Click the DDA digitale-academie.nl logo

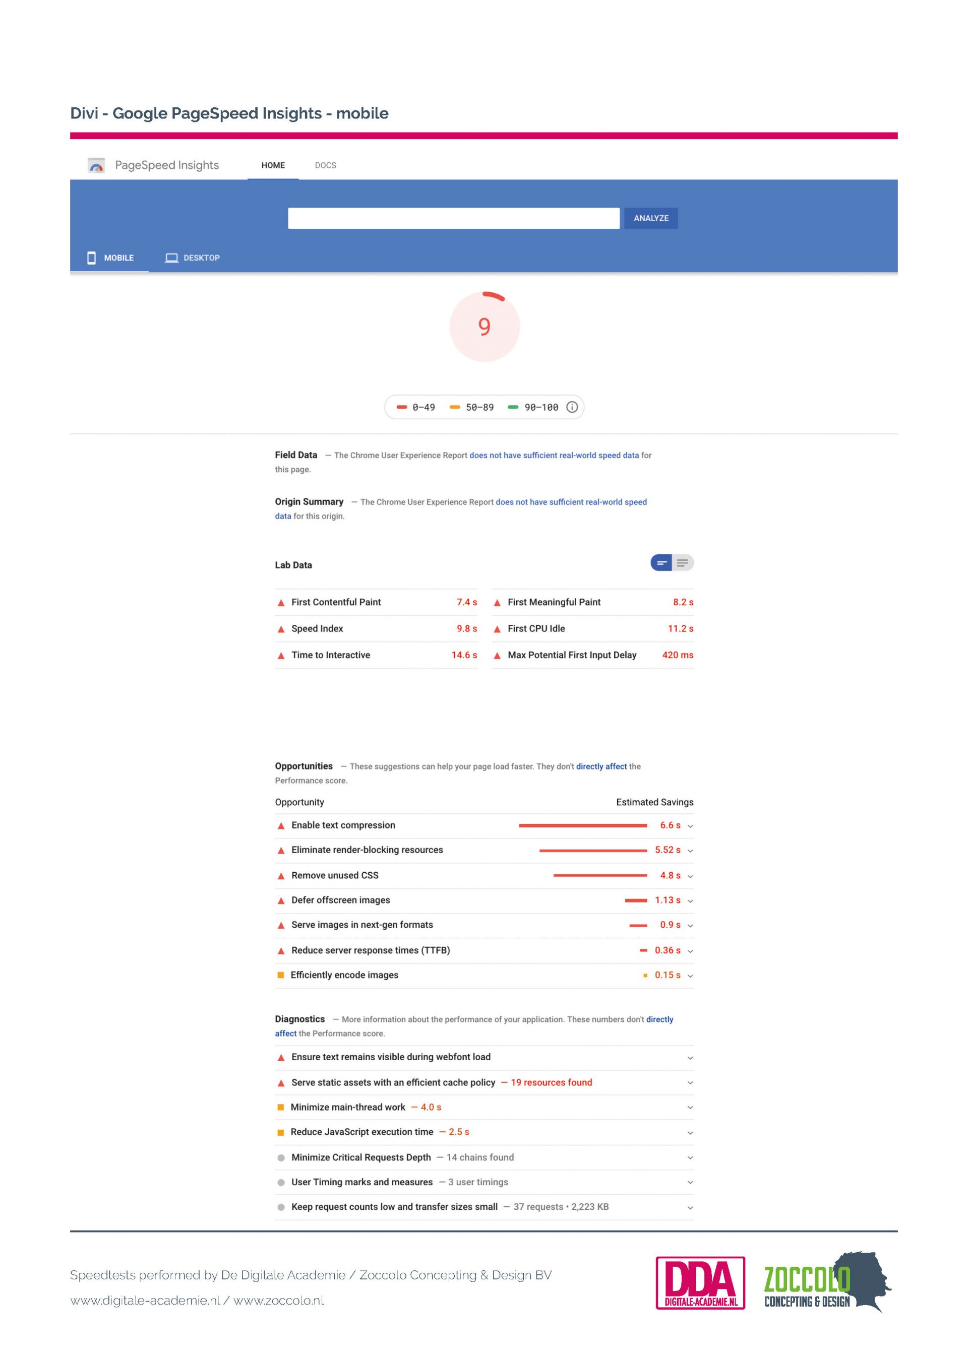(700, 1282)
